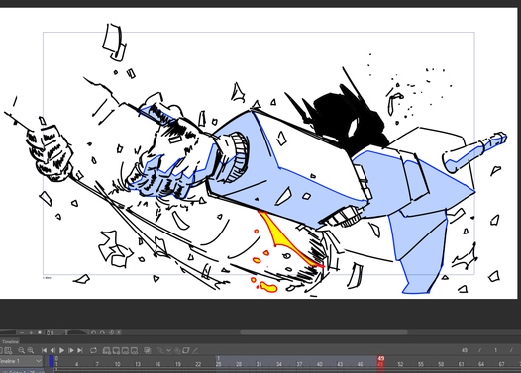This screenshot has height=373, width=521.
Task: Step back to previous frame
Action: click(52, 350)
